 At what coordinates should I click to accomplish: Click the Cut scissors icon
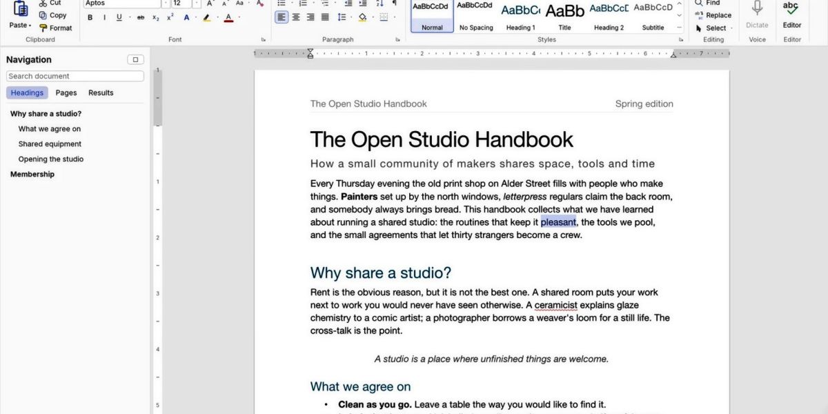click(x=43, y=3)
